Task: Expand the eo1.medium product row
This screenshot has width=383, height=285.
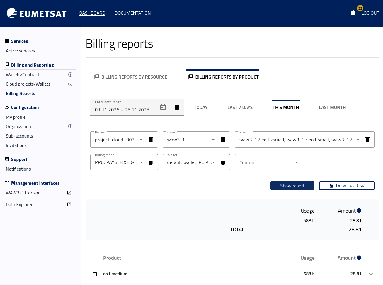Action: point(371,274)
